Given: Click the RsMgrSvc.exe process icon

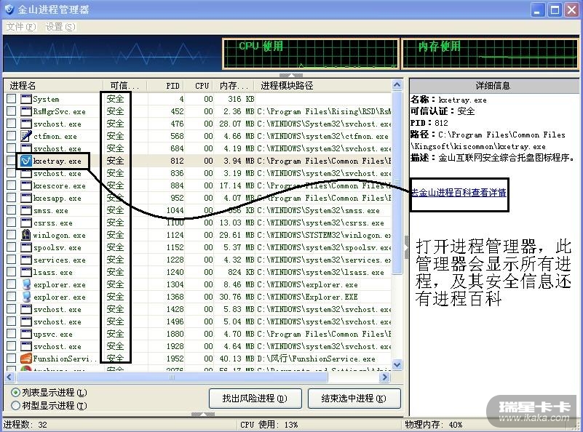Looking at the screenshot, I should click(x=26, y=111).
